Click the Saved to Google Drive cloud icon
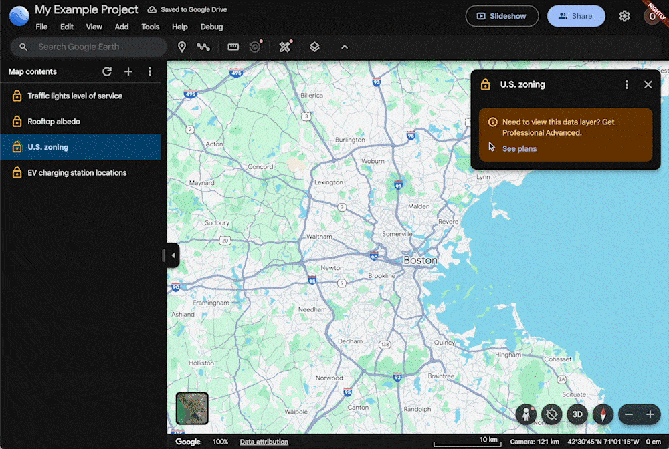 [152, 9]
